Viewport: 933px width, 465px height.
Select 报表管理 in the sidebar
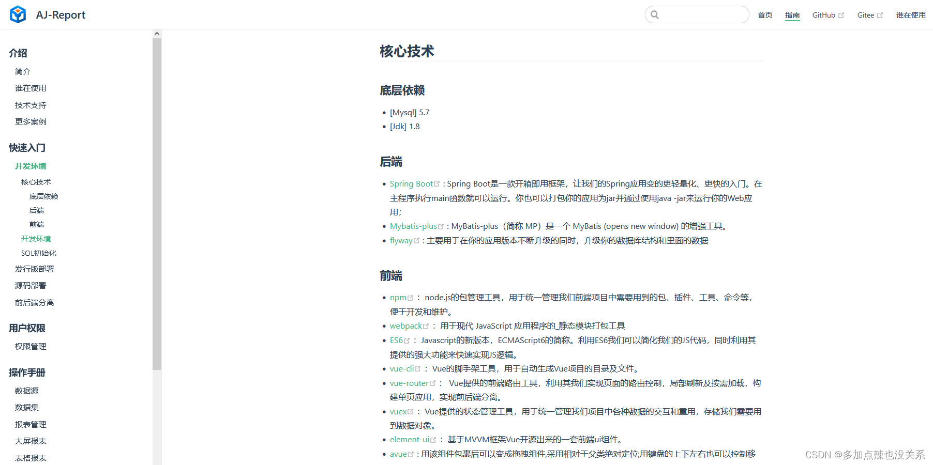click(31, 425)
